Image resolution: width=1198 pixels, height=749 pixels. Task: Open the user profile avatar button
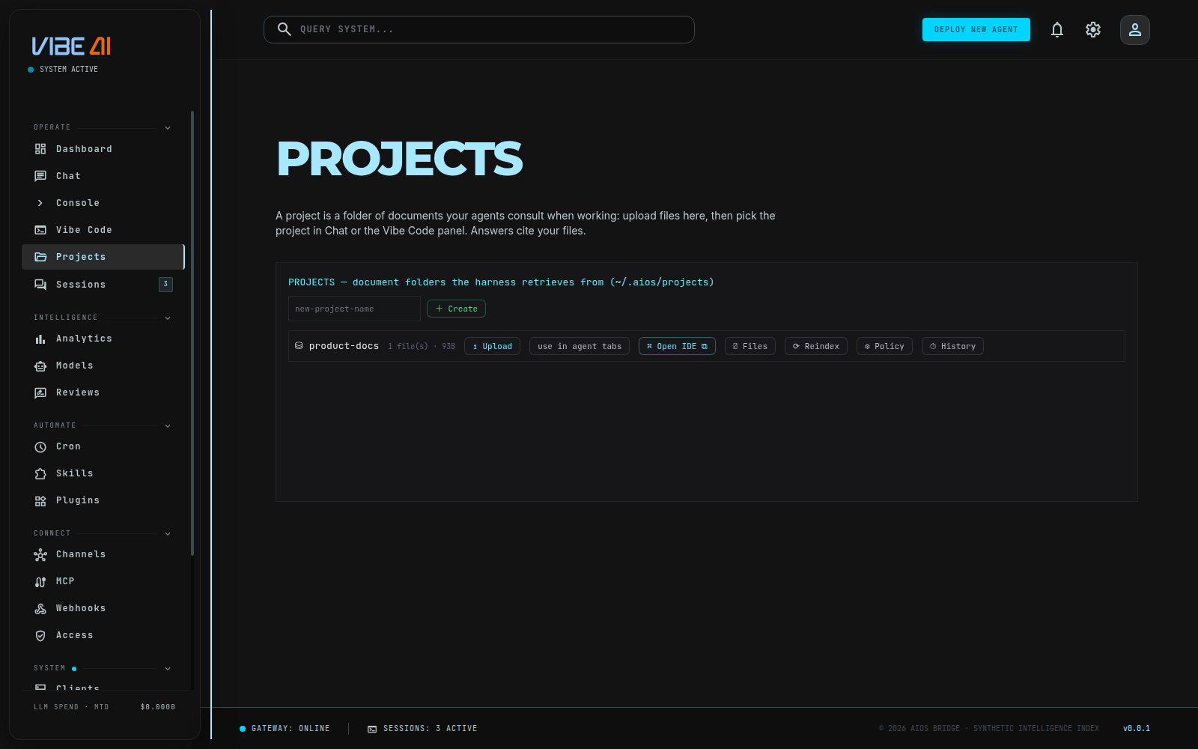1135,30
